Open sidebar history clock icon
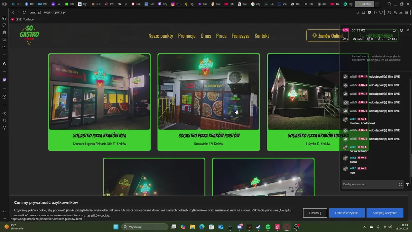412x232 pixels. pyautogui.click(x=5, y=113)
